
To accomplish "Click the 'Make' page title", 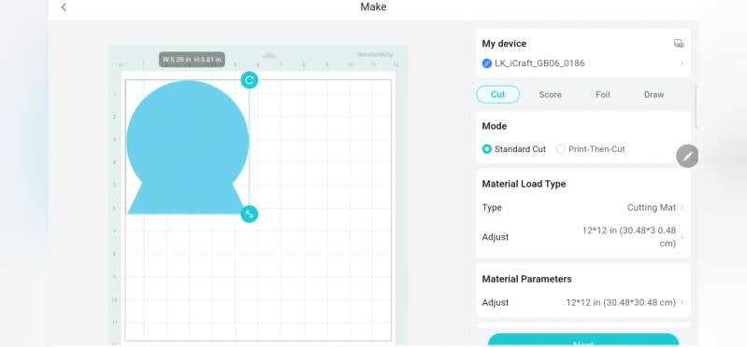I will click(374, 7).
